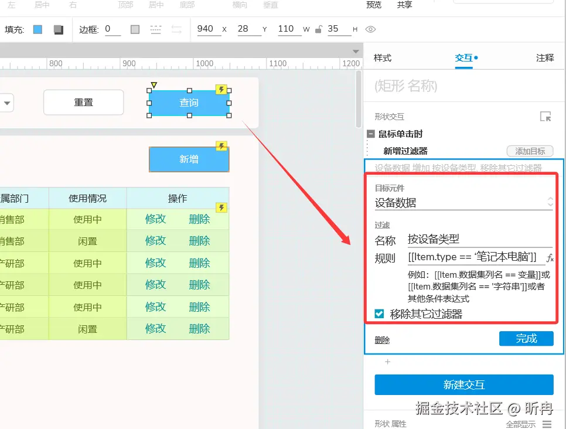This screenshot has height=429, width=566.
Task: Open the arrow style icon
Action: pyautogui.click(x=176, y=29)
